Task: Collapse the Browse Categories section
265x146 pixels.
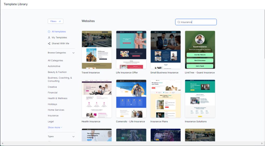Action: click(73, 53)
